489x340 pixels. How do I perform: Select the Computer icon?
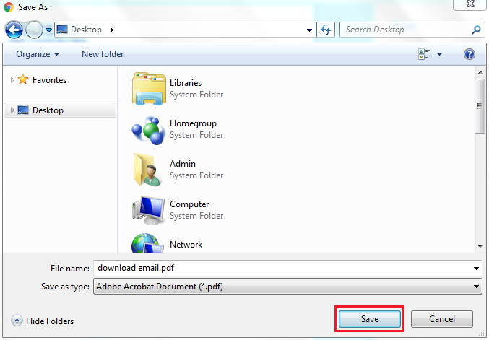click(149, 210)
